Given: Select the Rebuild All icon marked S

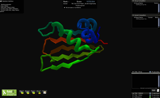Looking at the screenshot, I should point(39,92).
